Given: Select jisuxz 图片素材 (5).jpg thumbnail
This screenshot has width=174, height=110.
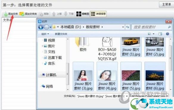Looking at the screenshot, I should [131, 76].
